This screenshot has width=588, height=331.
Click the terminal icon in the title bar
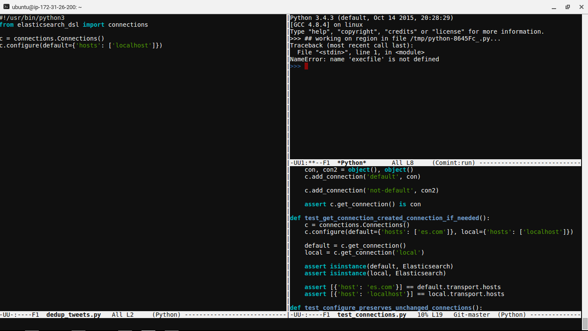(6, 7)
